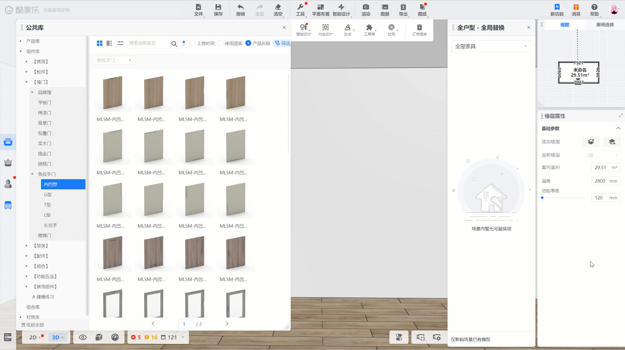Toggle the eye visibility icon in bottom bar
This screenshot has width=625, height=350.
pyautogui.click(x=83, y=337)
